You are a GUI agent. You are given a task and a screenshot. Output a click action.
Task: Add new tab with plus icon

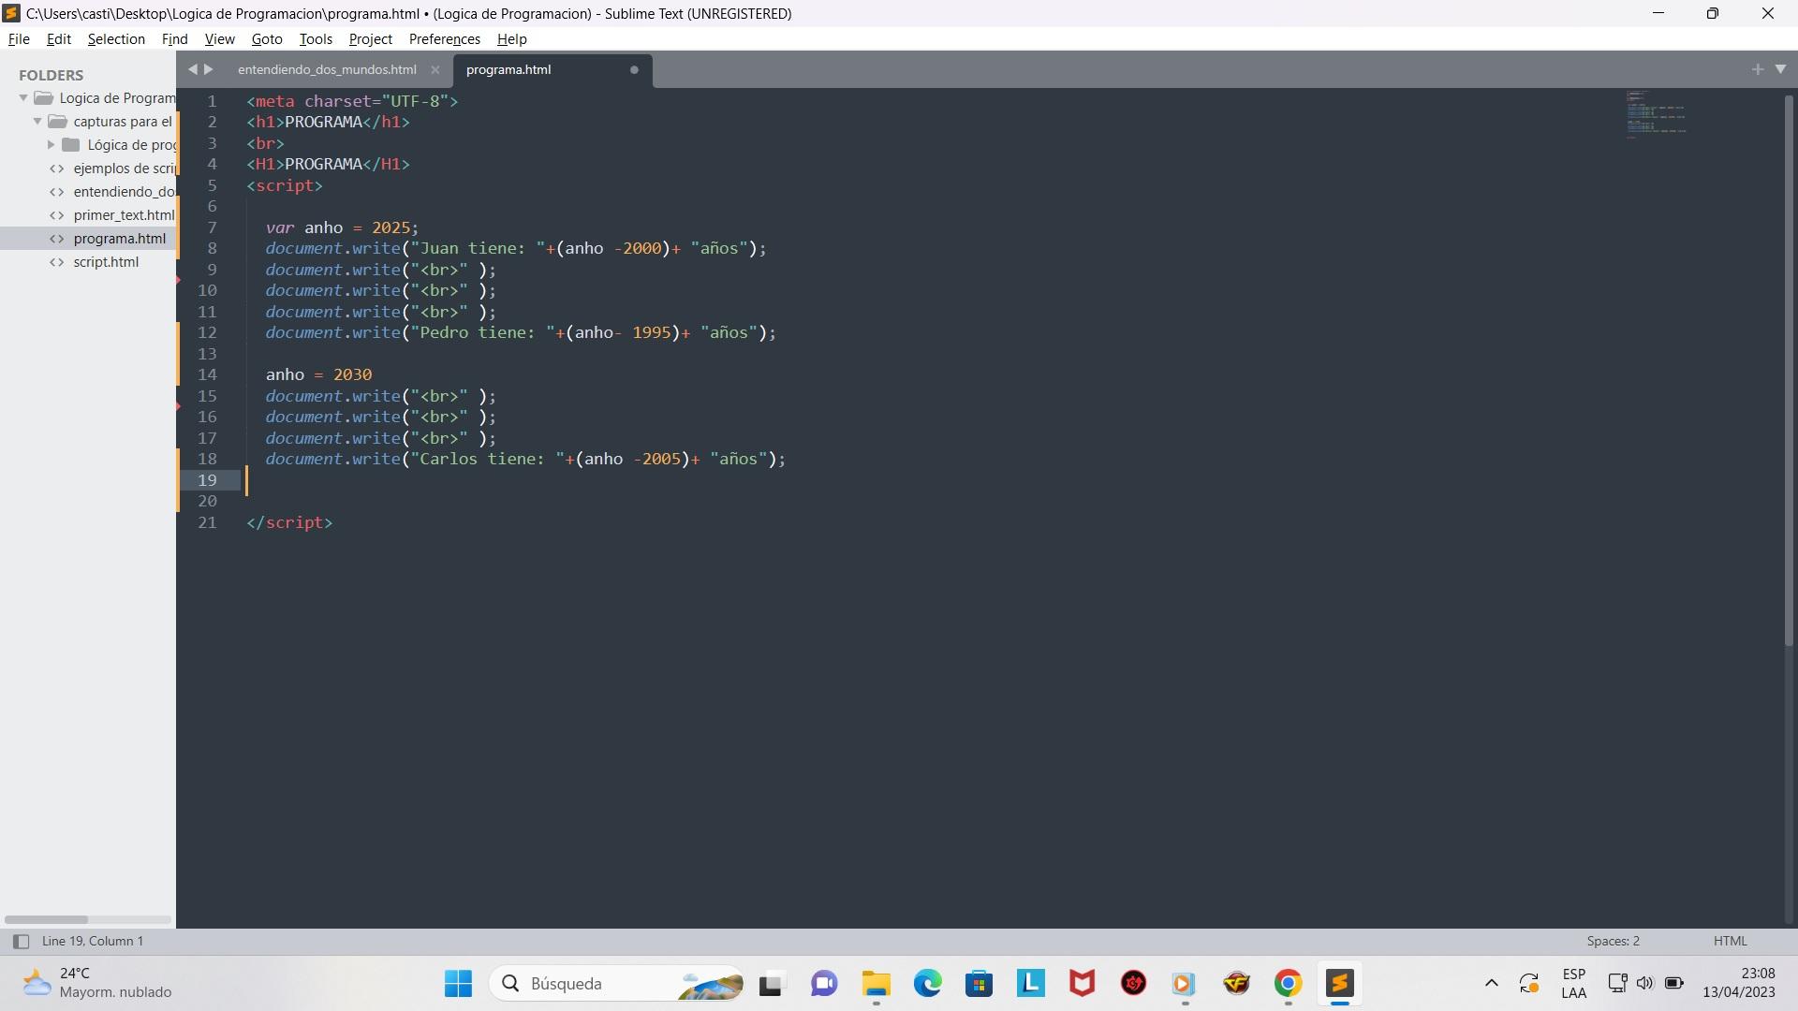[1757, 69]
